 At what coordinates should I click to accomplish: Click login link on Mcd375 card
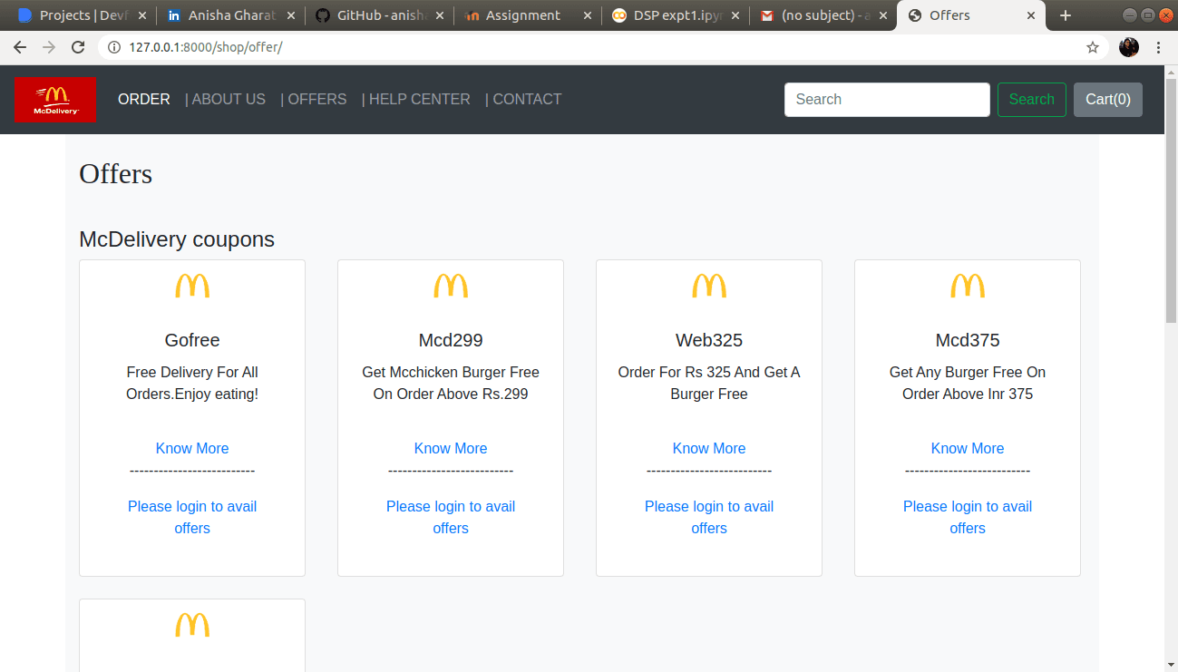pos(968,517)
